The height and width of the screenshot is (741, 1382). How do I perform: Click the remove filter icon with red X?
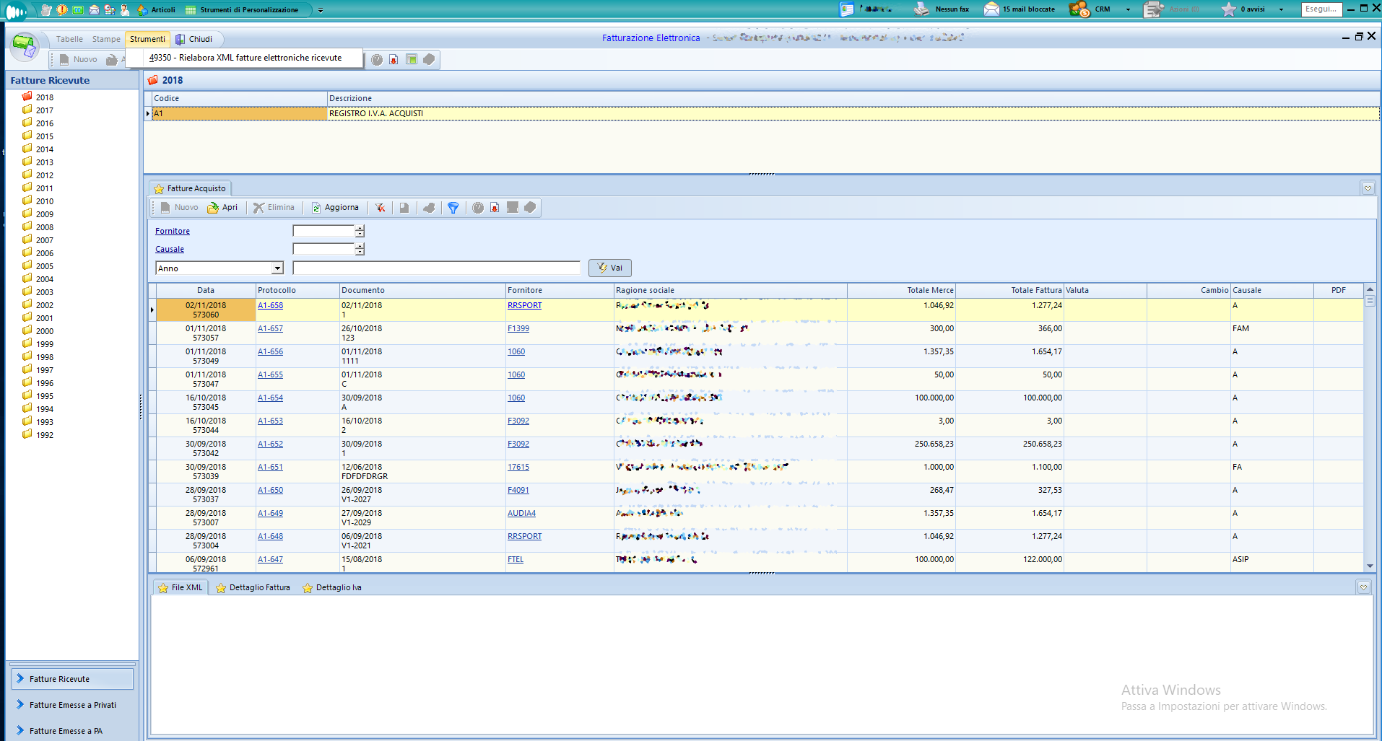point(380,208)
